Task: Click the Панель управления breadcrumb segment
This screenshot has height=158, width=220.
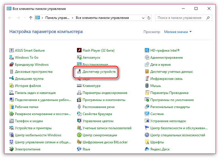Action: click(58, 18)
